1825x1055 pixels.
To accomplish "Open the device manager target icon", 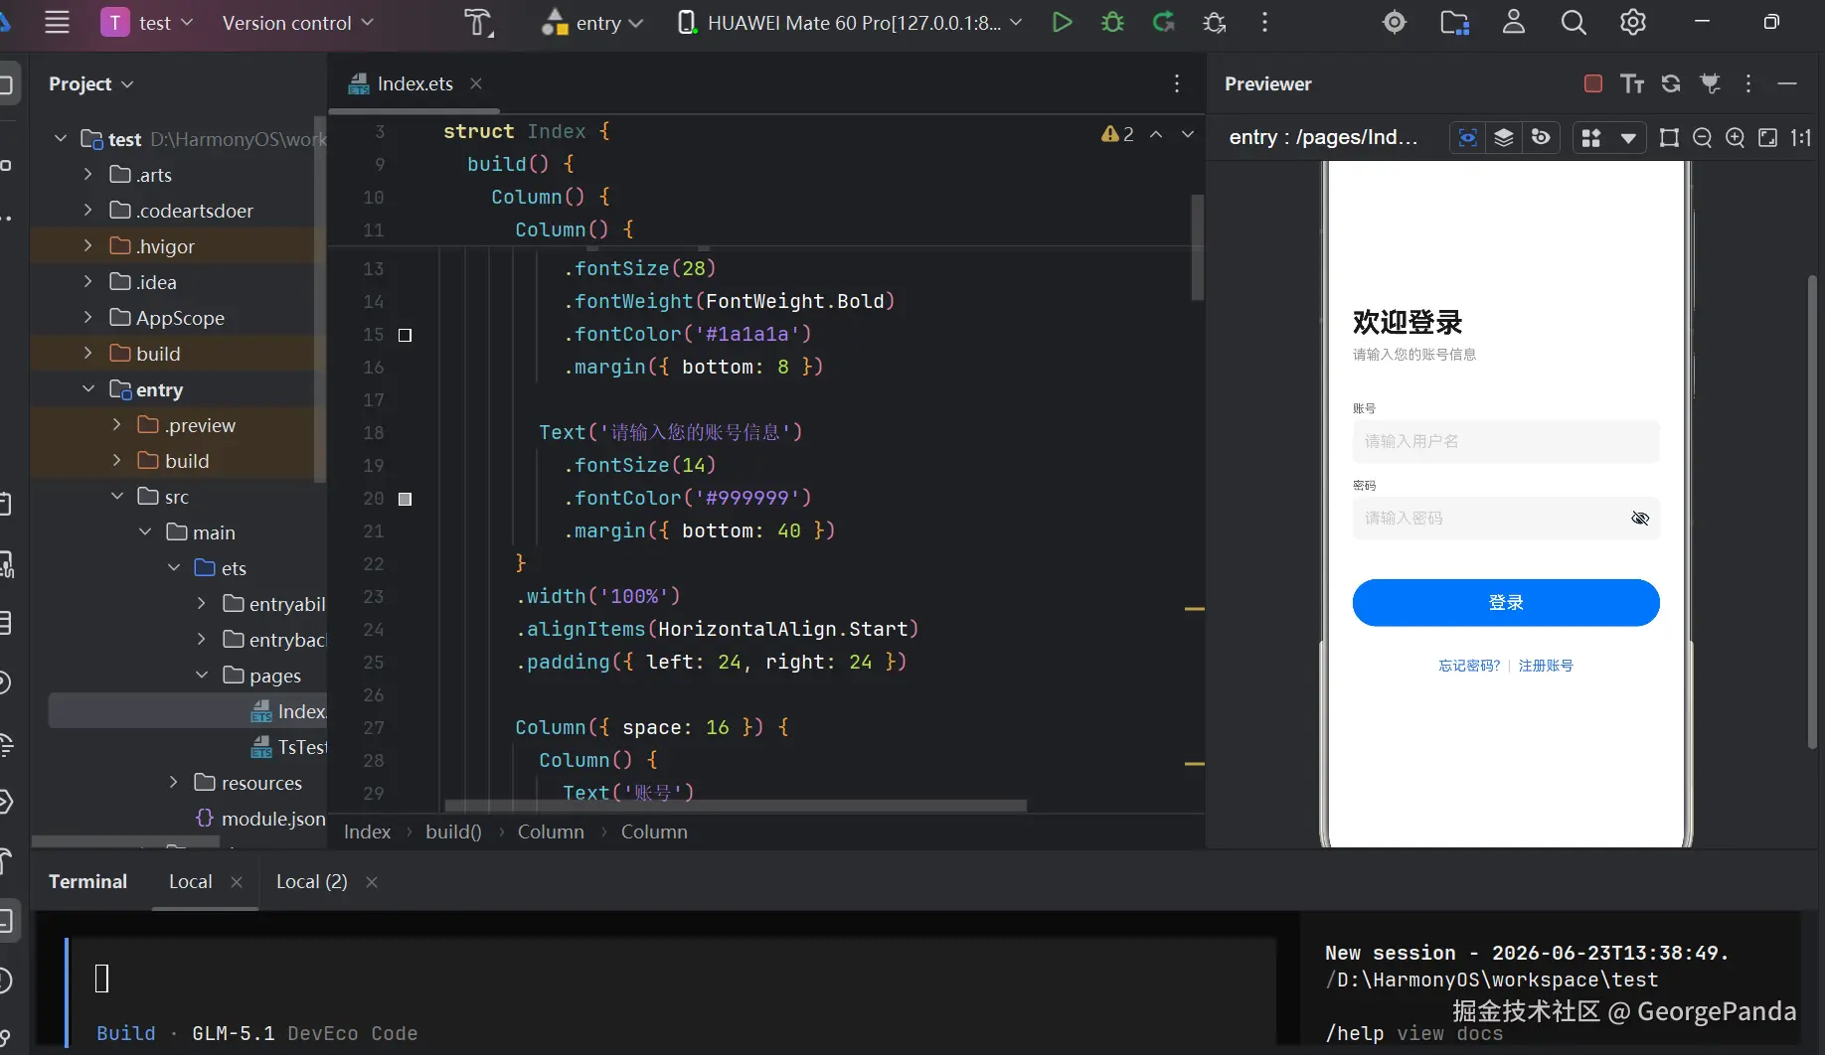I will point(1395,22).
